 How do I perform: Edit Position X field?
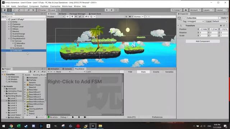203,29
